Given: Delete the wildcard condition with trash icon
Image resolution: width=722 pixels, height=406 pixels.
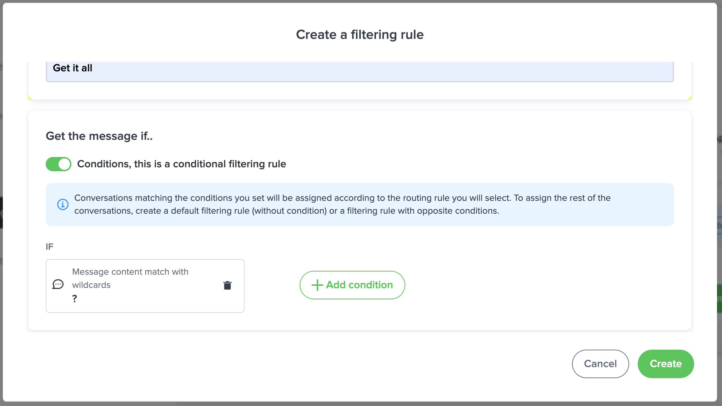Looking at the screenshot, I should 227,285.
